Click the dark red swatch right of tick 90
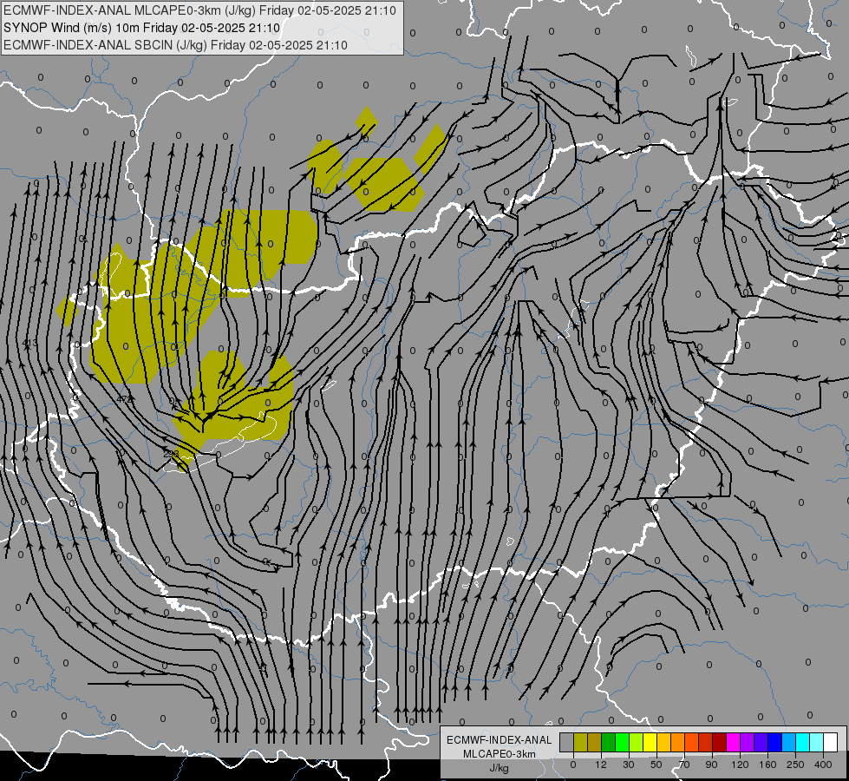This screenshot has width=849, height=781. click(720, 742)
